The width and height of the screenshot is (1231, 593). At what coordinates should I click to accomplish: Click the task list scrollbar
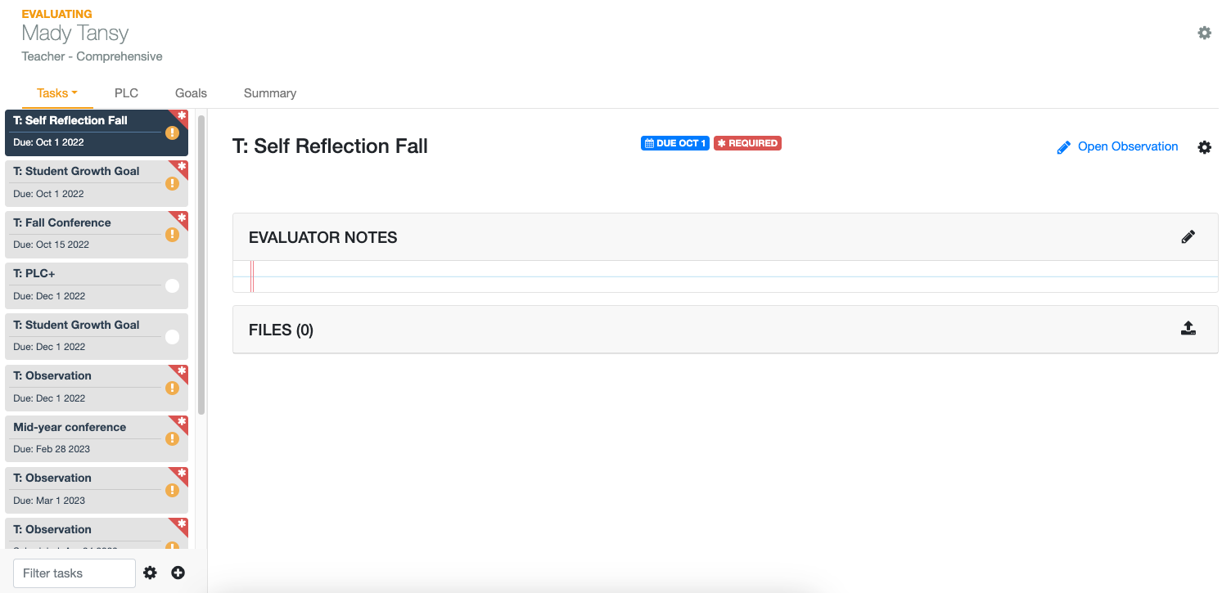(x=201, y=264)
